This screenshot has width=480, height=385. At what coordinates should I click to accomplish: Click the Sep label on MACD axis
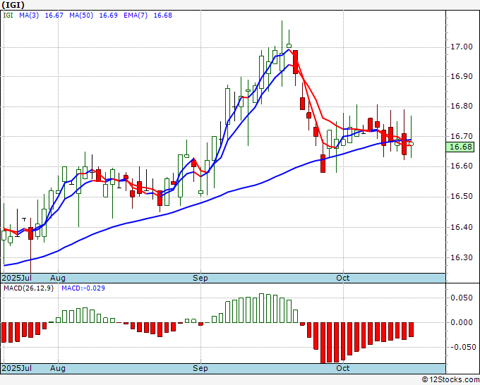tap(200, 368)
